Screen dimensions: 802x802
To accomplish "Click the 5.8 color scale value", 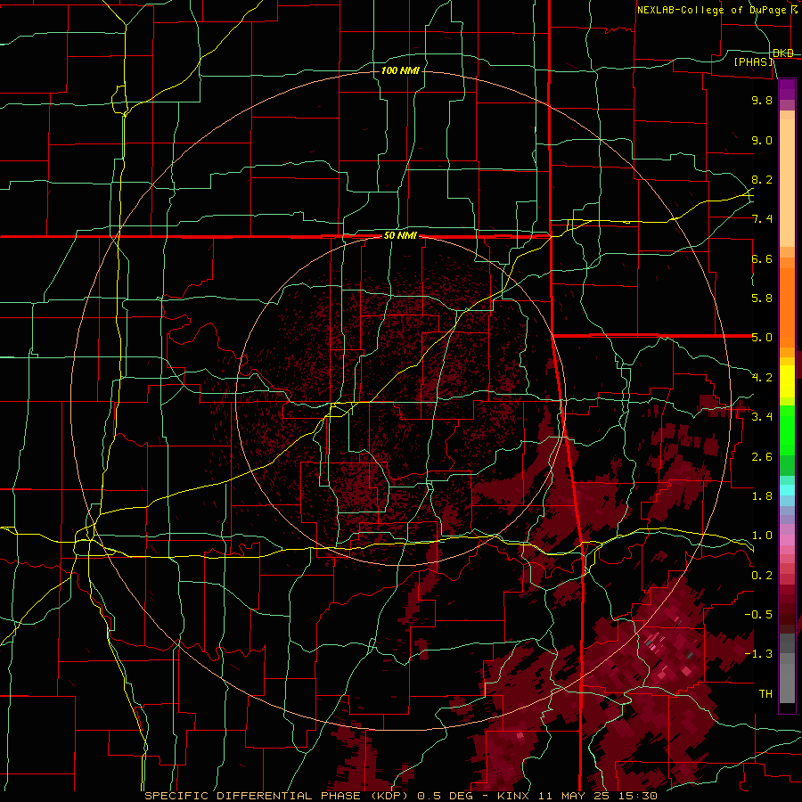I will 762,299.
